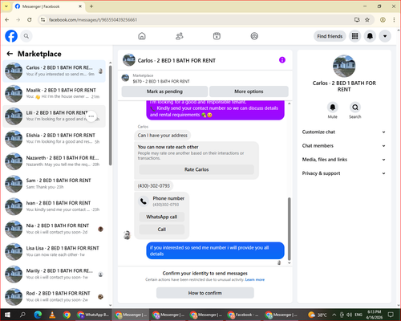This screenshot has width=401, height=321.
Task: Switch to WhatsApp taskbar window
Action: point(93,315)
